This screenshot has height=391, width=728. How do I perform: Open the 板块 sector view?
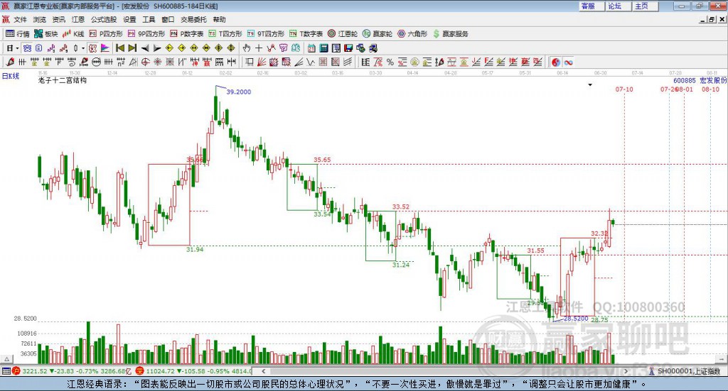click(x=45, y=34)
